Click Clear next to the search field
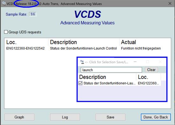The width and height of the screenshot is (175, 125). coord(151,70)
